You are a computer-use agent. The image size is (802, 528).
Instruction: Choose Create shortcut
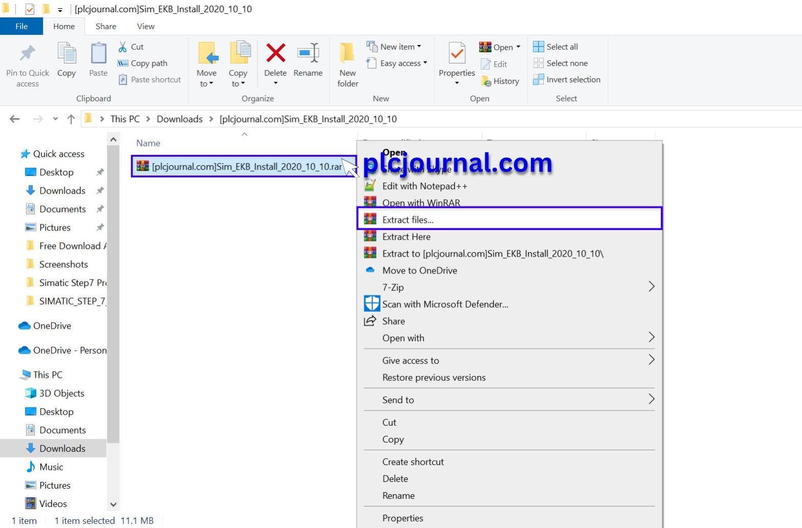tap(509, 462)
